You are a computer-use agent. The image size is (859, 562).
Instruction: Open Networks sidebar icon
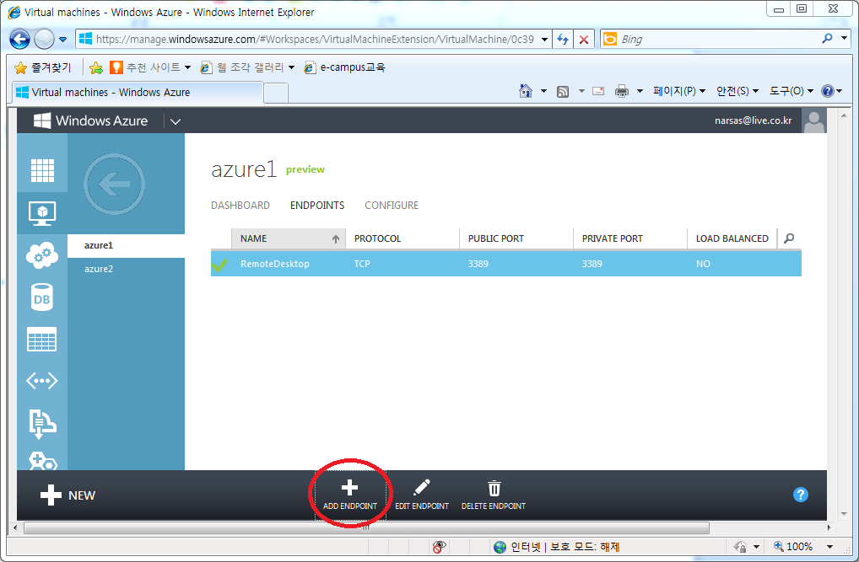42,381
